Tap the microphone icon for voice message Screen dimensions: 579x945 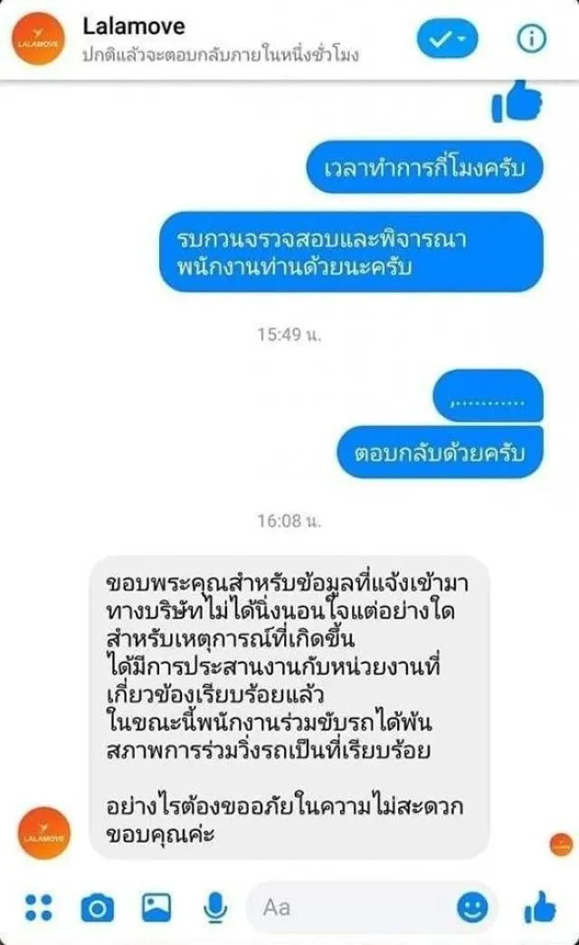(x=215, y=908)
